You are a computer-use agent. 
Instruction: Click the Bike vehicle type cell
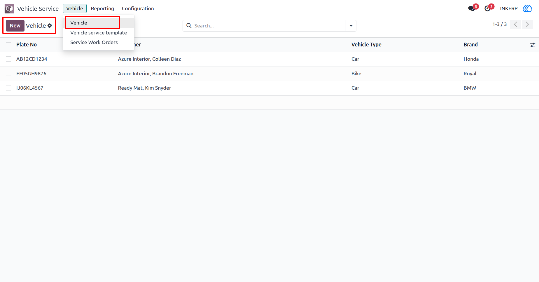(x=356, y=74)
